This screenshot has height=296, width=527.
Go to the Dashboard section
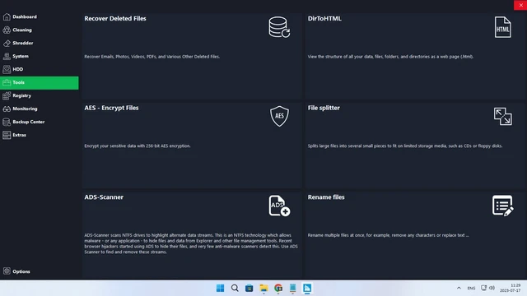pyautogui.click(x=25, y=16)
